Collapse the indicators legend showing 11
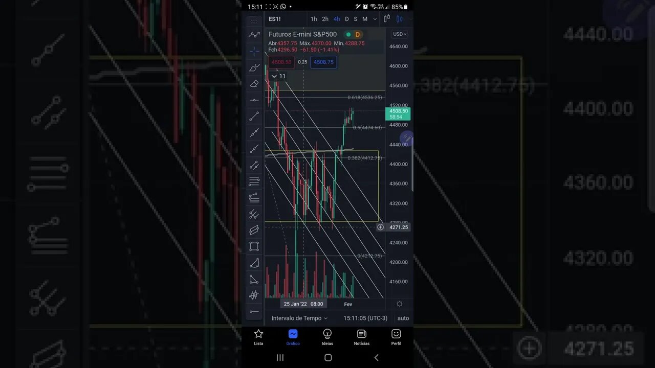 click(278, 76)
